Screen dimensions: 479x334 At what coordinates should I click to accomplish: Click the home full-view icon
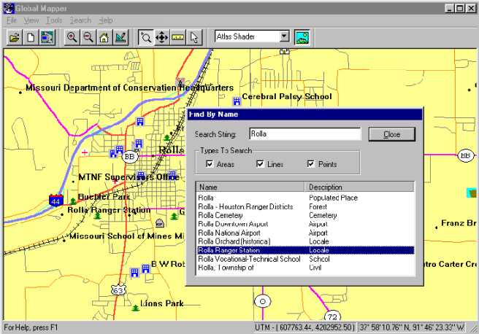104,37
